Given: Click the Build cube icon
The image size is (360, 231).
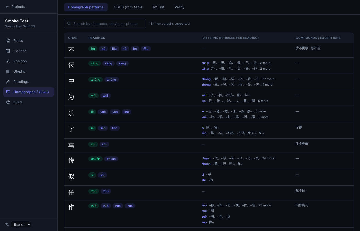Looking at the screenshot, I should click(8, 102).
